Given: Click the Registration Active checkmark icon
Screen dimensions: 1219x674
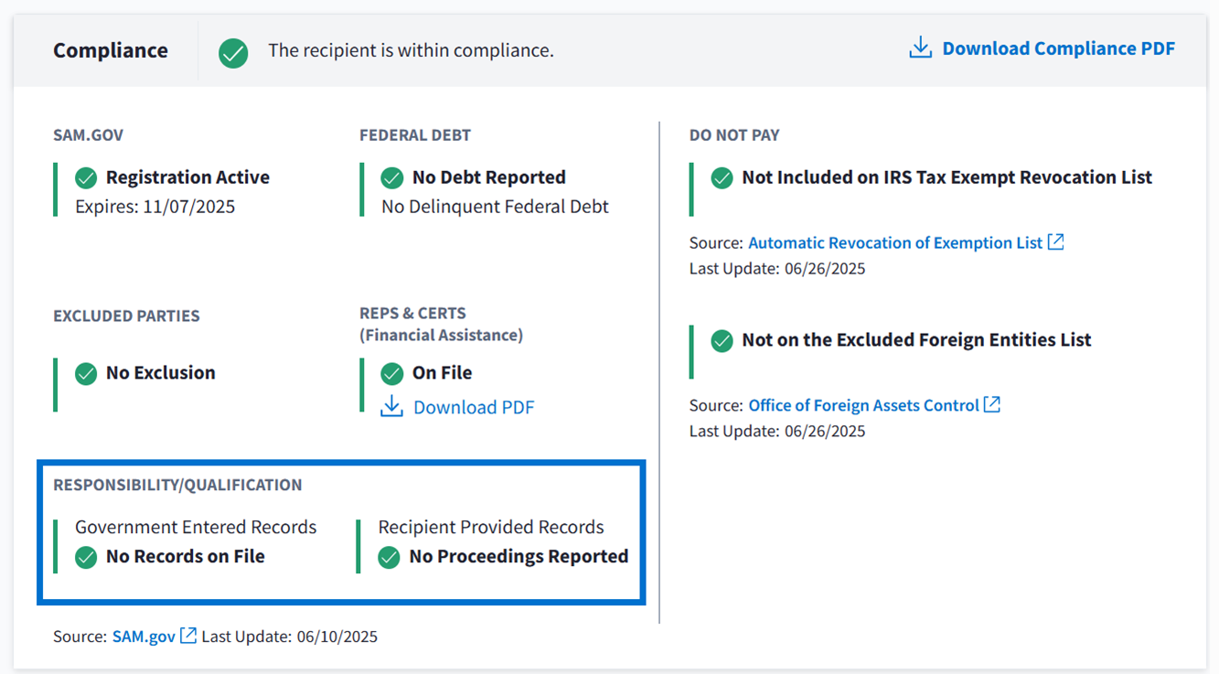Looking at the screenshot, I should (86, 177).
